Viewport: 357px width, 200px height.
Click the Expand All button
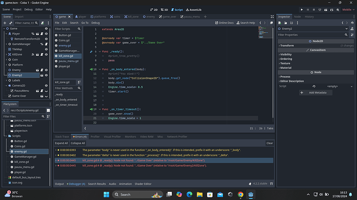tap(61, 143)
